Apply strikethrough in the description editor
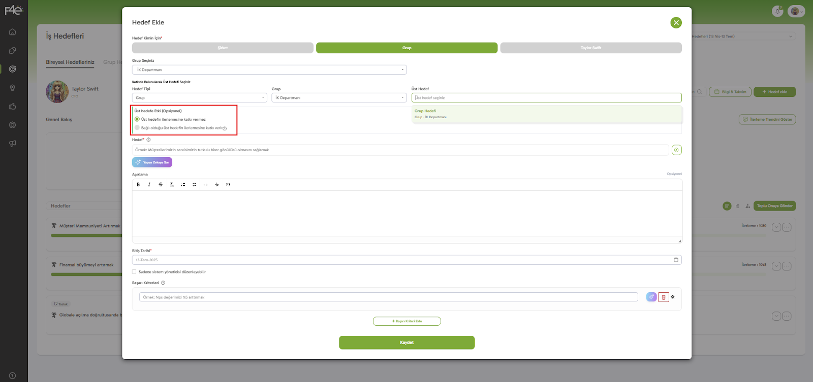This screenshot has height=382, width=813. (x=161, y=185)
